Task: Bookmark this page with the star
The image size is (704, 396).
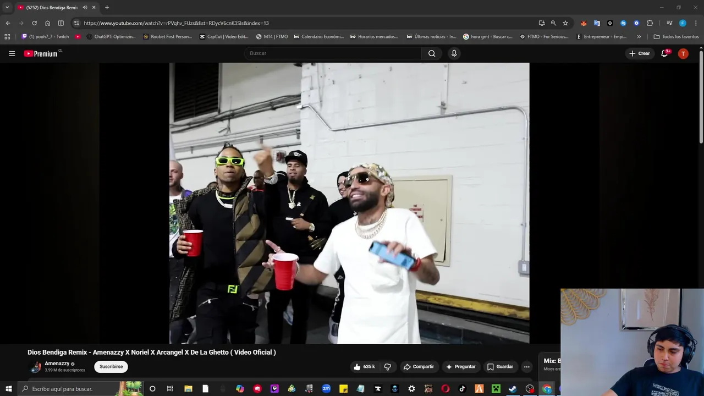Action: [x=565, y=23]
